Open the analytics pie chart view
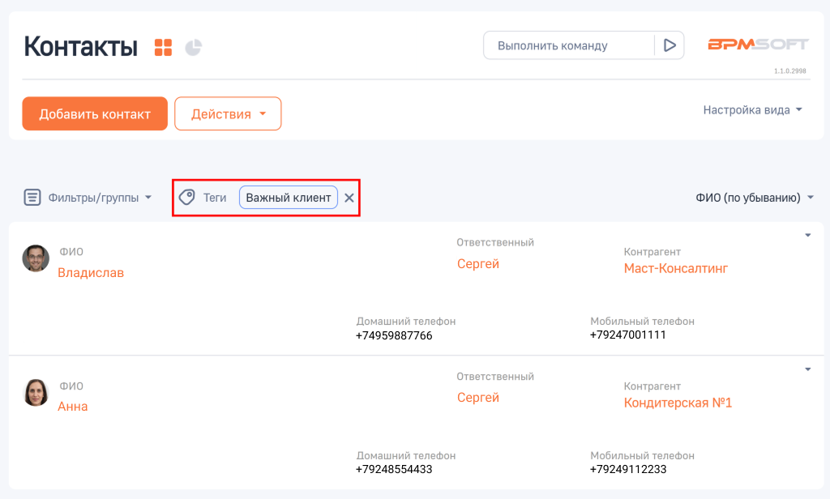 (x=193, y=47)
